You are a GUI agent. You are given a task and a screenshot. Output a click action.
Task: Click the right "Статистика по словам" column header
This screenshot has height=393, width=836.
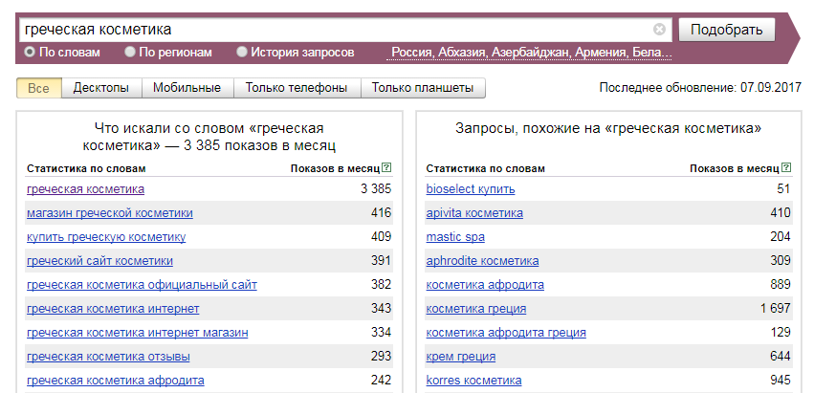tap(485, 168)
